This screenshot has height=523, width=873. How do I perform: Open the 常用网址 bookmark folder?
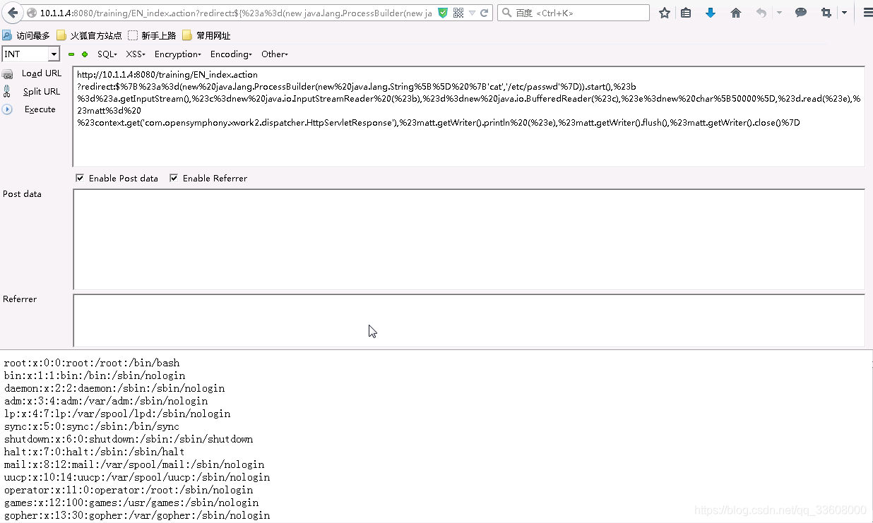pyautogui.click(x=206, y=35)
